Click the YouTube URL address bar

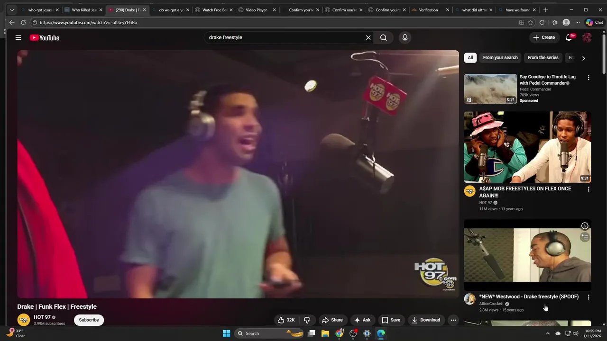tap(273, 22)
